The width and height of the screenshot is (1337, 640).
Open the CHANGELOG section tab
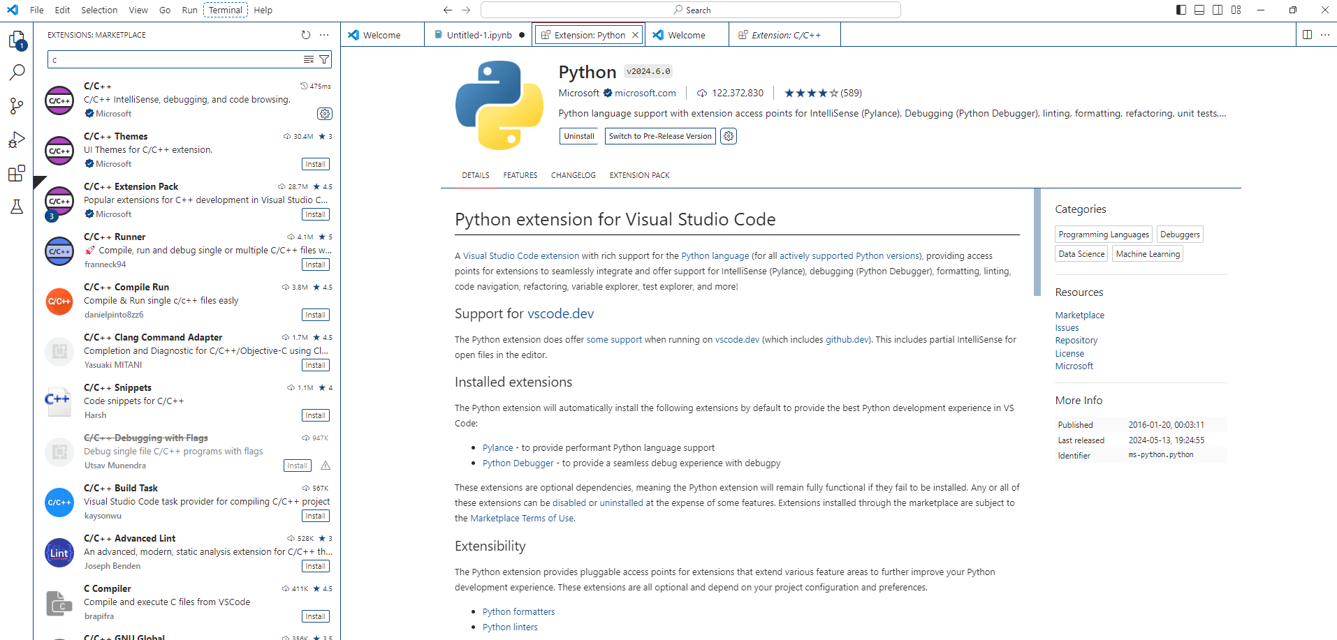tap(573, 175)
